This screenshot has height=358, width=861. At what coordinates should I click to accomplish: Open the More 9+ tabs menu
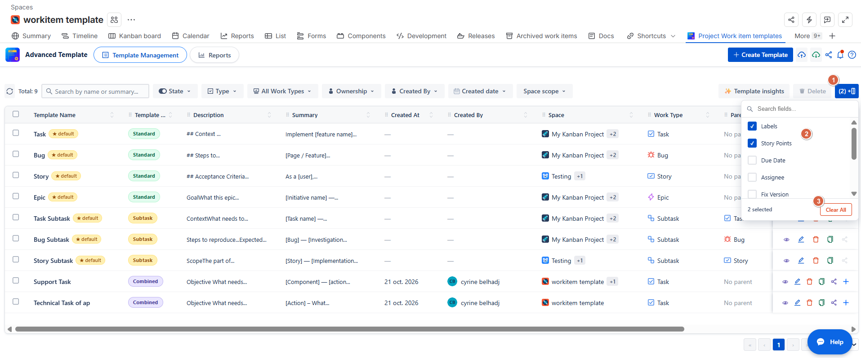pos(808,36)
